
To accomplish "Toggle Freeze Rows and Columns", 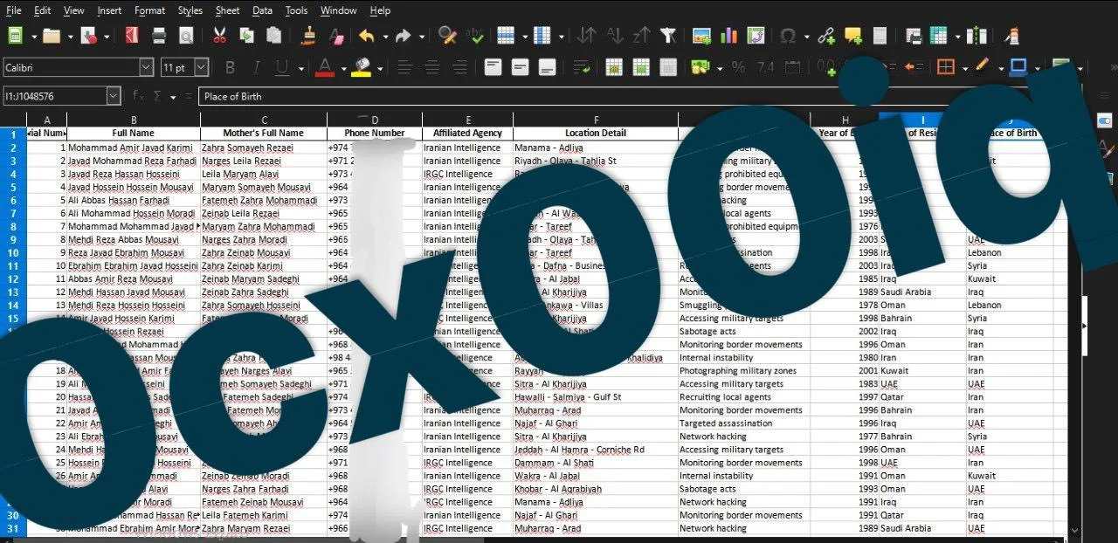I will pos(940,36).
